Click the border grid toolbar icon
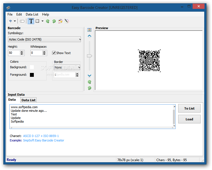 [x=37, y=21]
